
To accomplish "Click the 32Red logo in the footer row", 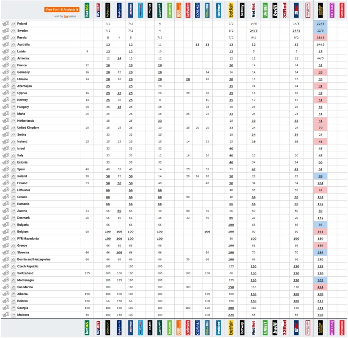I will pos(285,327).
